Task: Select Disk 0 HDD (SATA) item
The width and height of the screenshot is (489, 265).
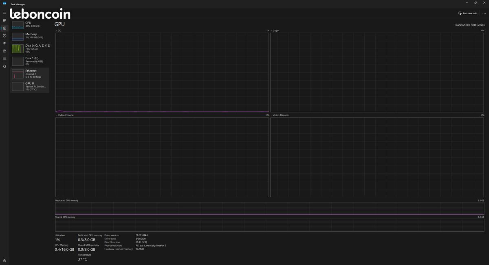Action: click(x=29, y=48)
